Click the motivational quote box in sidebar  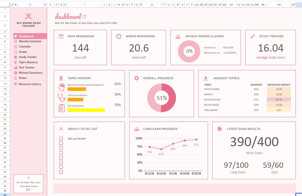pos(29,184)
